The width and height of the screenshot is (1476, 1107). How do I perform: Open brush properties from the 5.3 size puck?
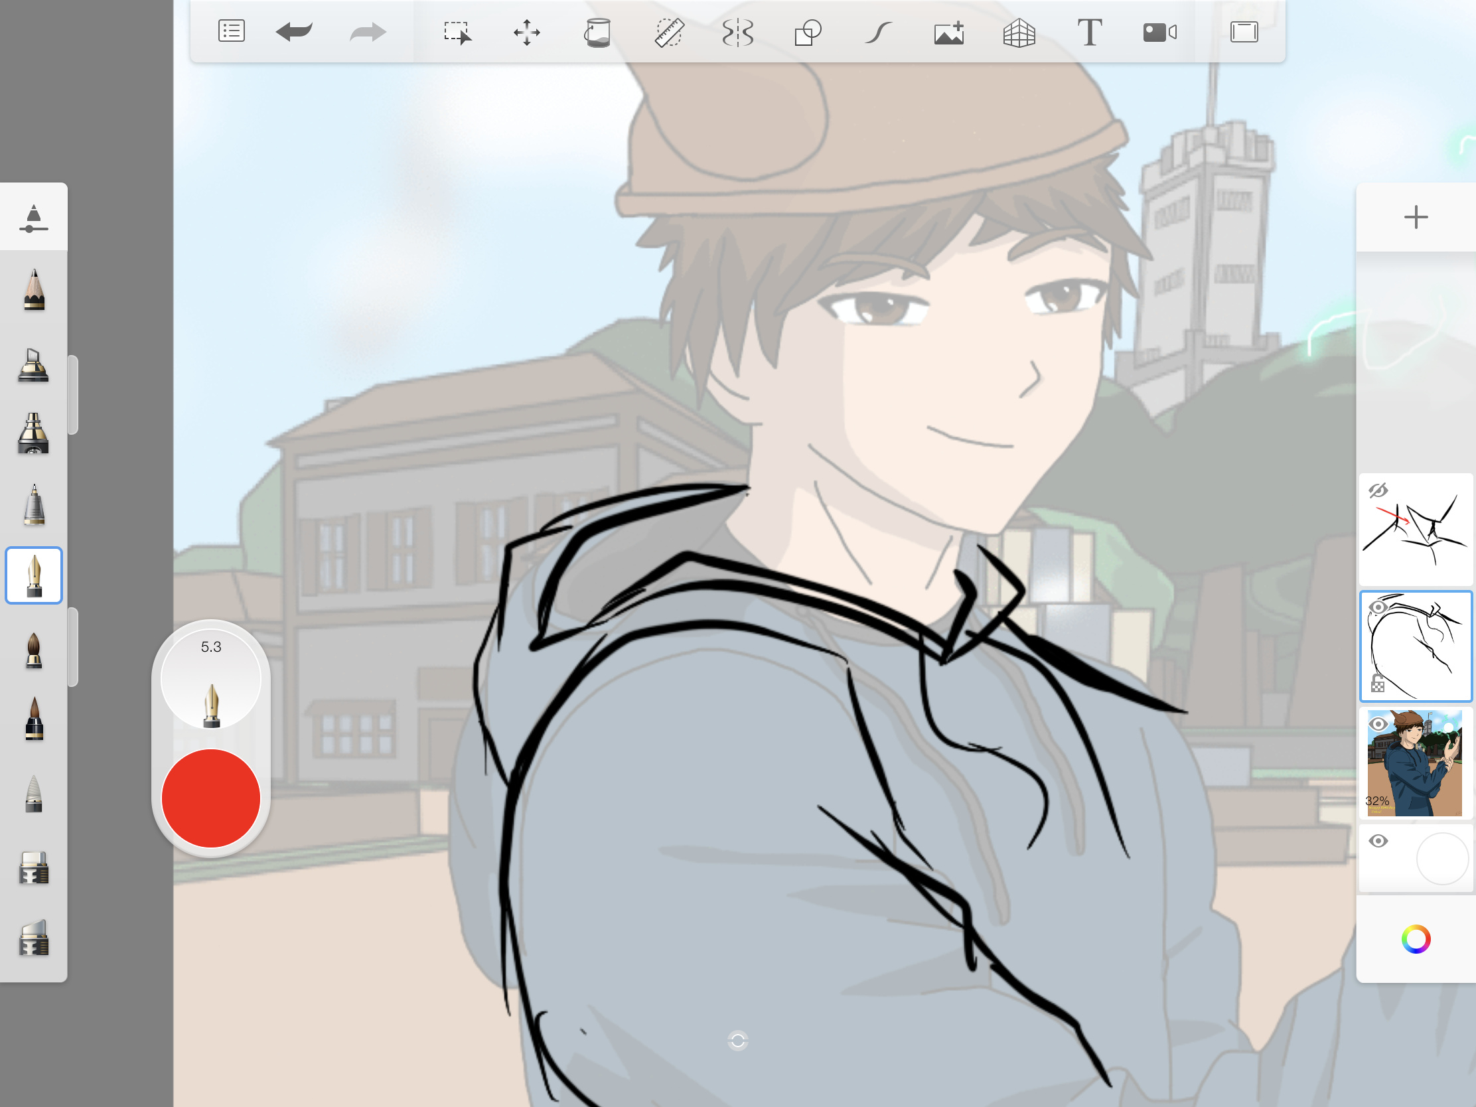[x=211, y=679]
